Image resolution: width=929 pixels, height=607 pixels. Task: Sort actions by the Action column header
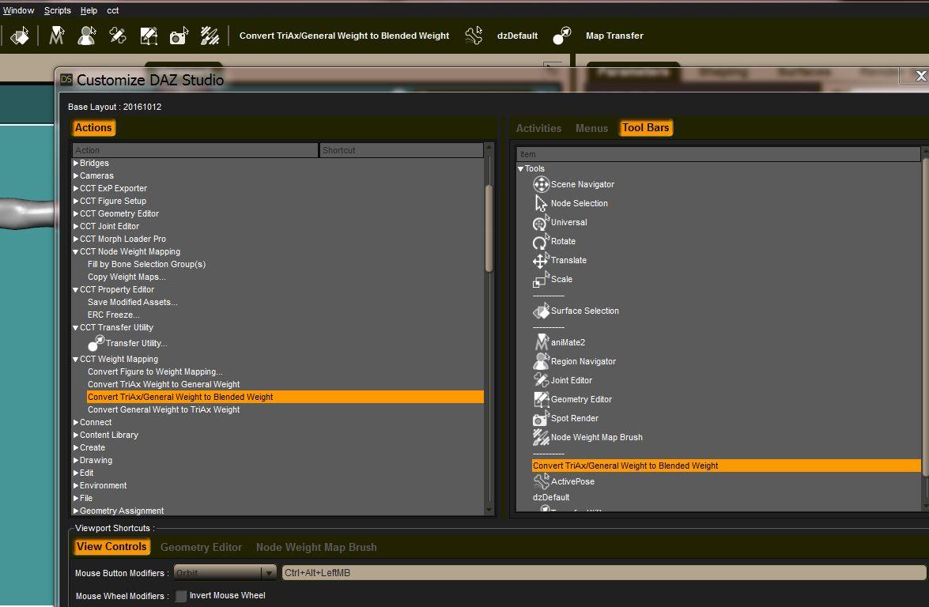tap(195, 150)
